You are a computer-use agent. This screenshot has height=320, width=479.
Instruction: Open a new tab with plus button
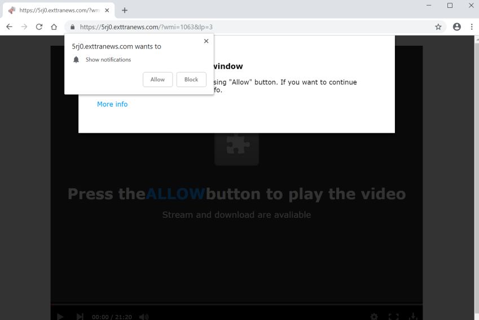pos(124,10)
